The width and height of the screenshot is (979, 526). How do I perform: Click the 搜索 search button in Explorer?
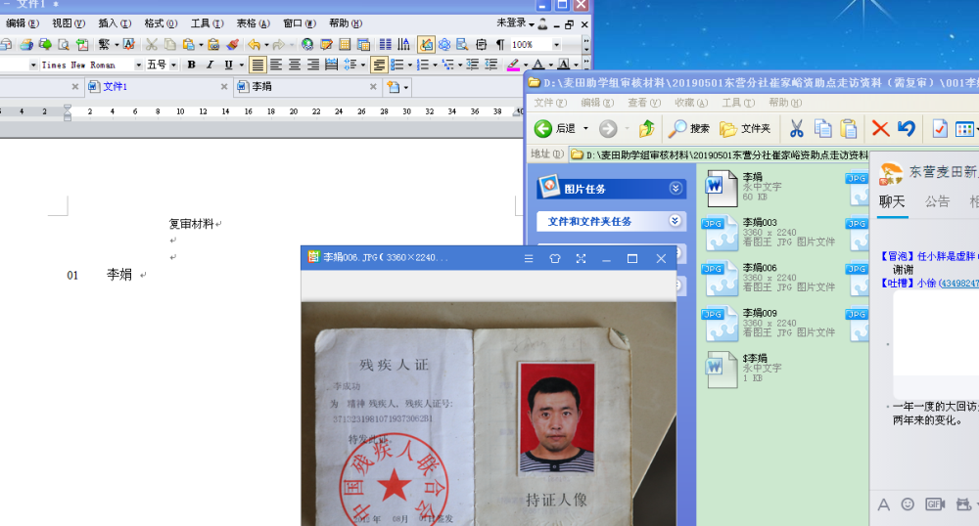[688, 128]
